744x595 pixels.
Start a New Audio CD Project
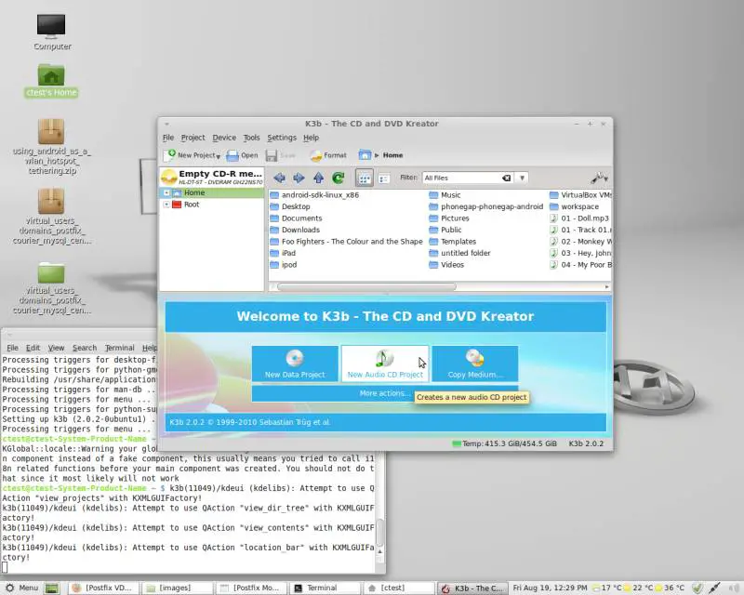[x=385, y=364]
